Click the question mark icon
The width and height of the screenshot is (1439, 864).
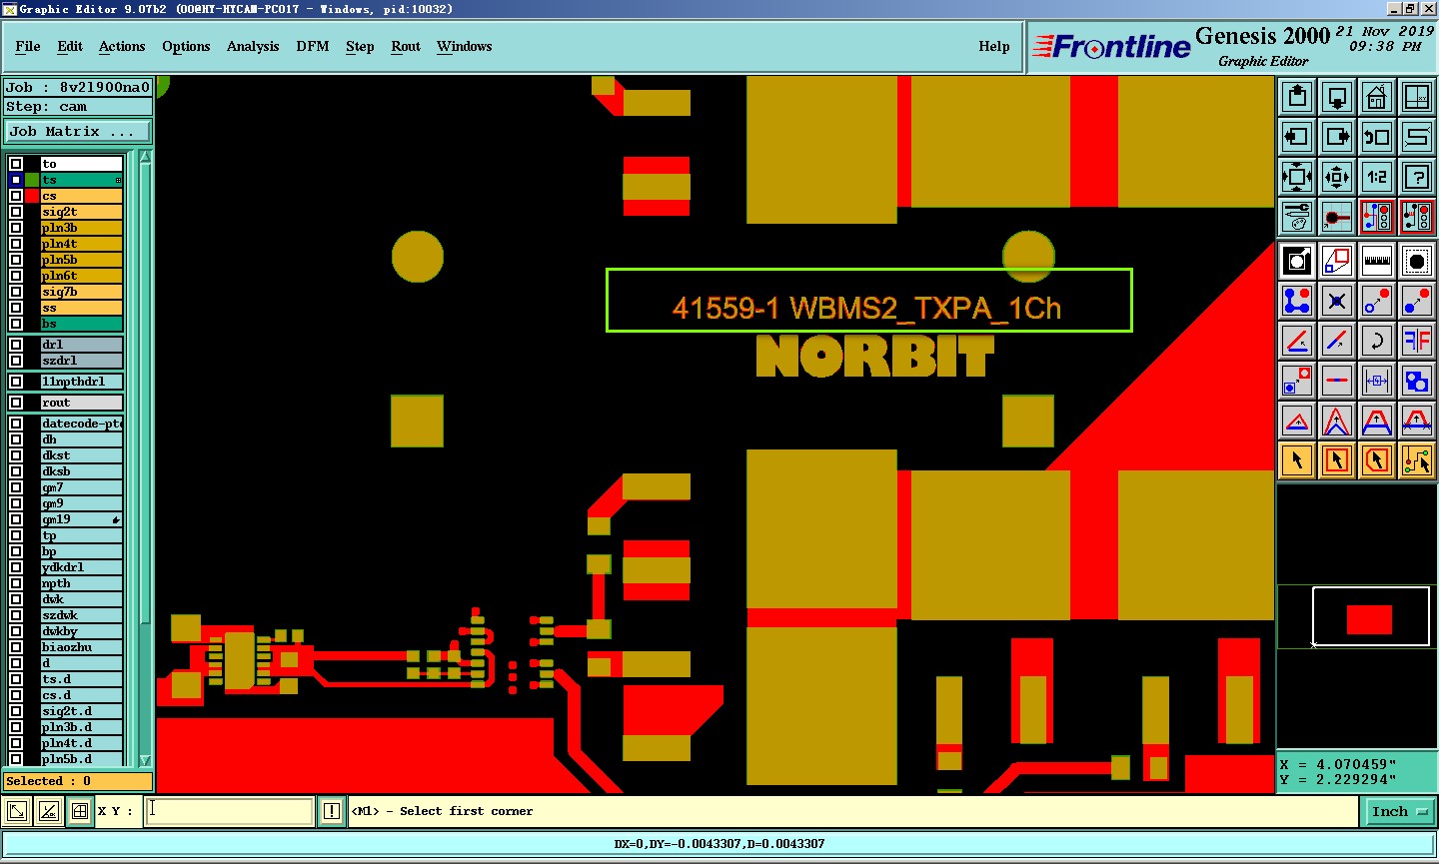tap(1417, 177)
